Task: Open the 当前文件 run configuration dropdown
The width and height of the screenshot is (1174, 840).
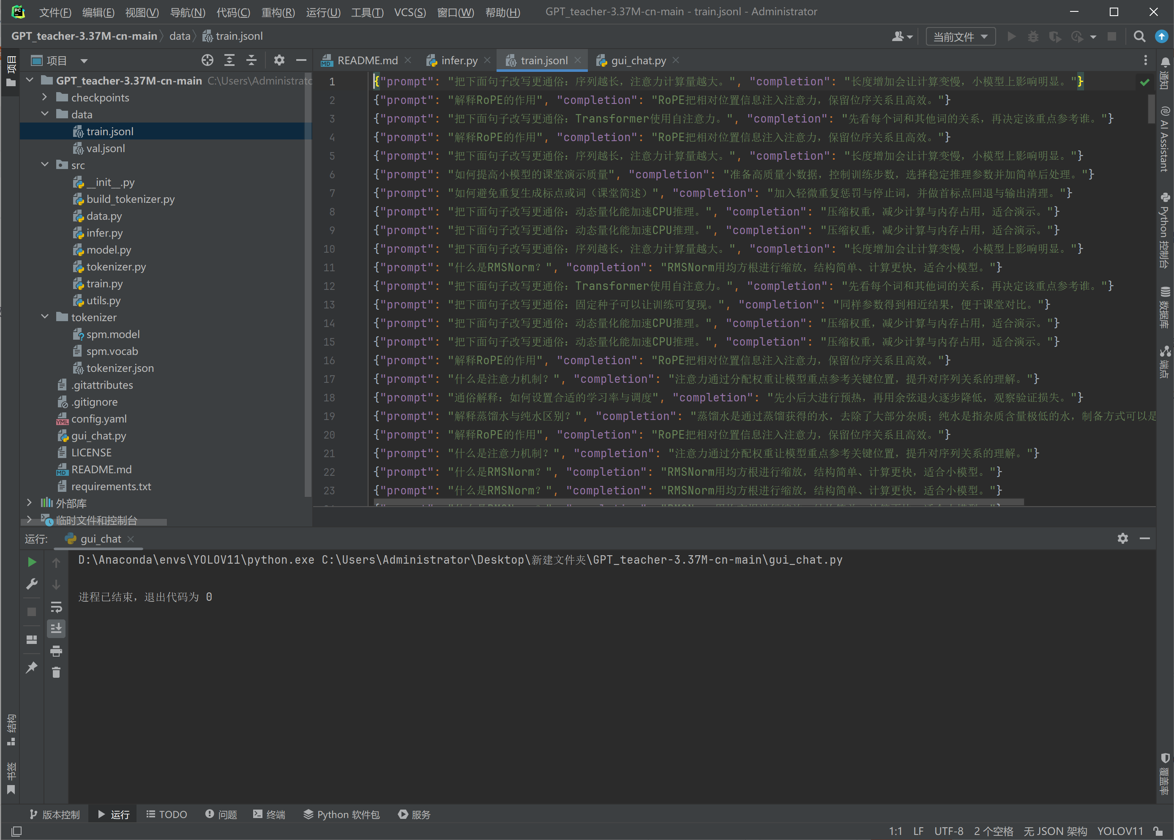Action: (961, 37)
